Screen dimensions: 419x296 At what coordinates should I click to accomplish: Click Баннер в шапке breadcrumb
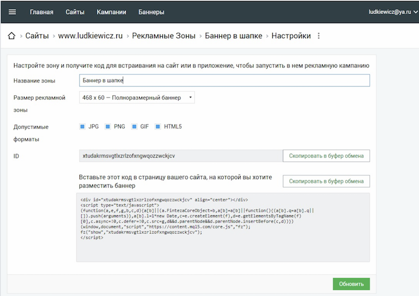point(234,36)
